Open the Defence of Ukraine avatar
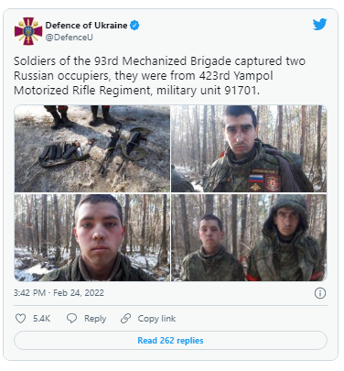 pyautogui.click(x=28, y=31)
